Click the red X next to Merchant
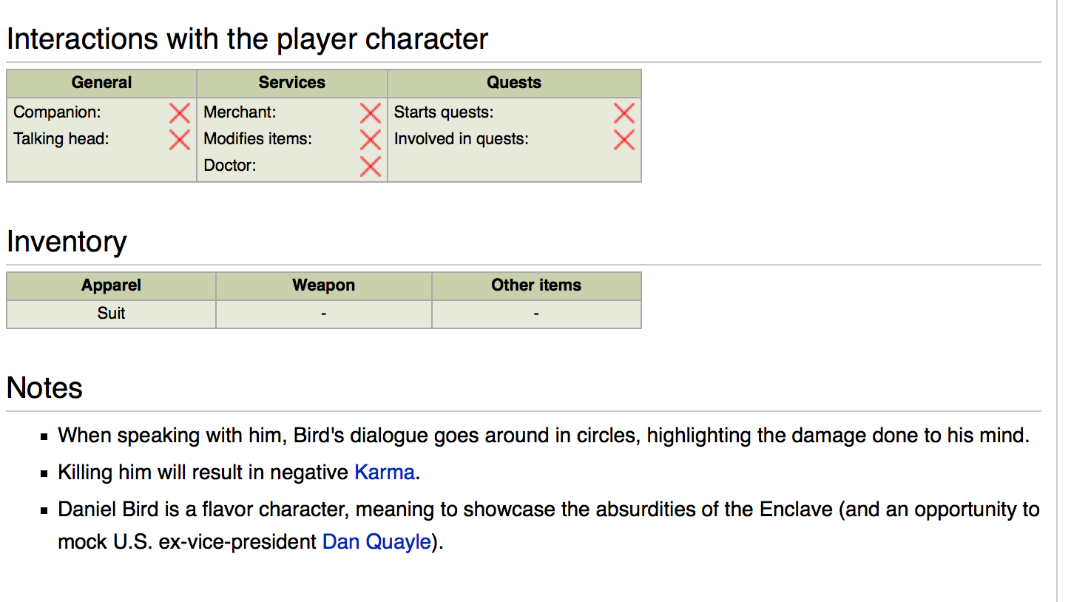 click(x=370, y=113)
